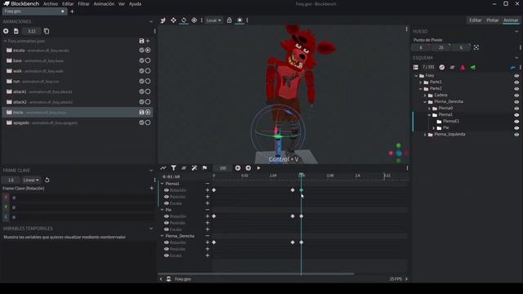Click the center pivot icon in Hueso panel
The image size is (523, 294).
[476, 47]
